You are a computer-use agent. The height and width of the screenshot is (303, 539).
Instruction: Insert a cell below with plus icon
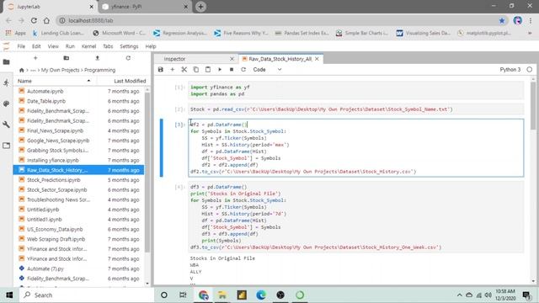[x=173, y=69]
